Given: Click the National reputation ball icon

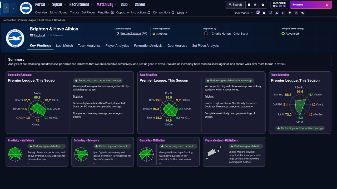Looking at the screenshot, I should click(154, 34).
